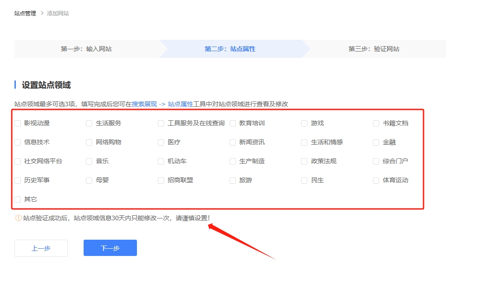Click the 上一步 button
Image resolution: width=499 pixels, height=284 pixels.
(x=41, y=248)
